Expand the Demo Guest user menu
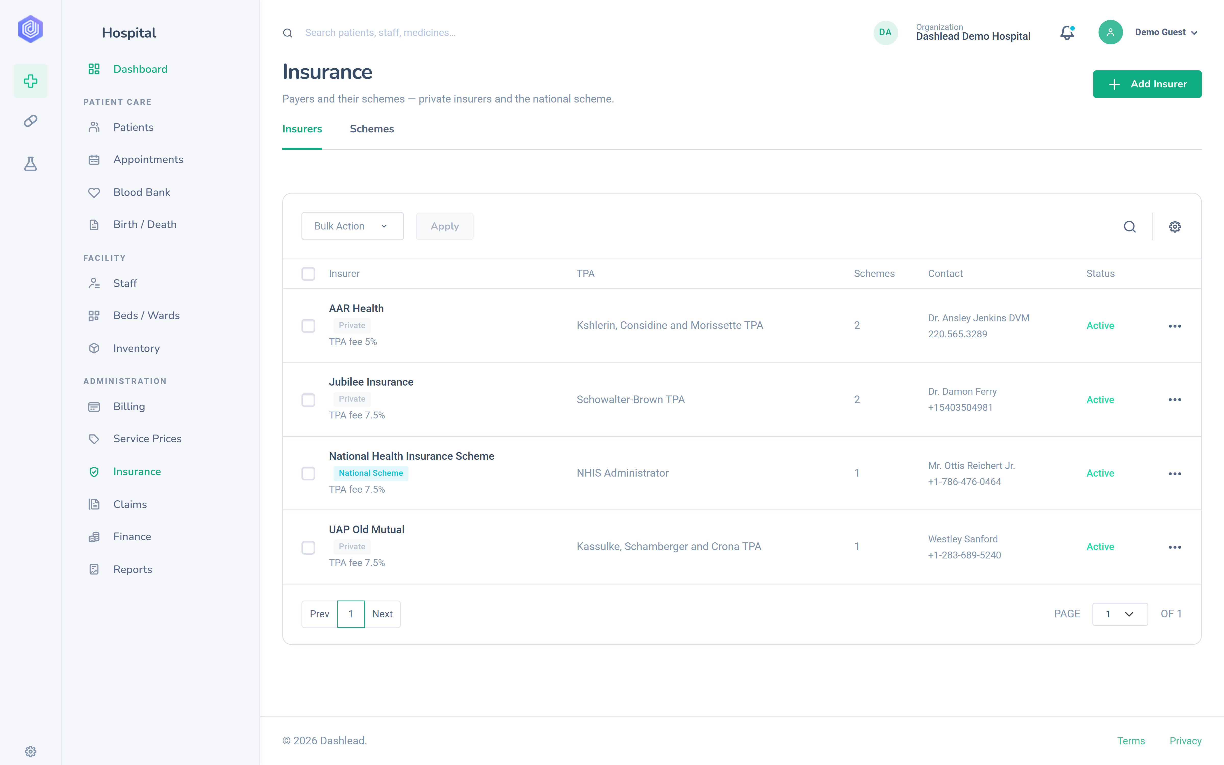The width and height of the screenshot is (1224, 765). pos(1166,32)
